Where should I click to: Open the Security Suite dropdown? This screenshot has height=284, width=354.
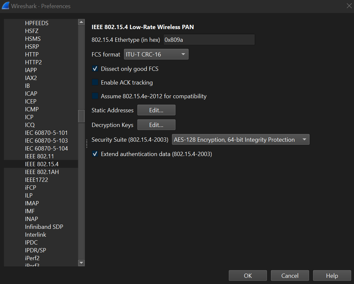tap(241, 139)
